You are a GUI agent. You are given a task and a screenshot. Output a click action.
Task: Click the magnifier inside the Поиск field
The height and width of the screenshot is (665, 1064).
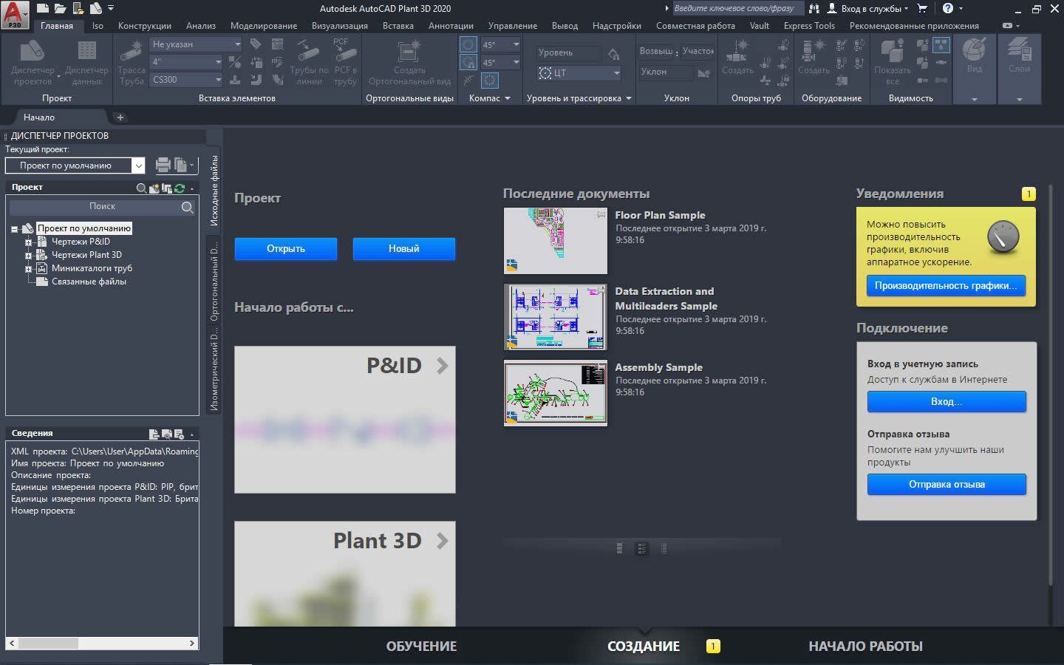click(188, 207)
